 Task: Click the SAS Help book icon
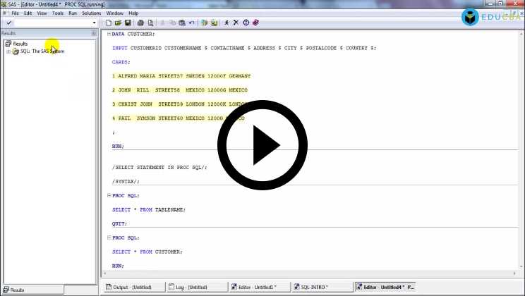255,23
